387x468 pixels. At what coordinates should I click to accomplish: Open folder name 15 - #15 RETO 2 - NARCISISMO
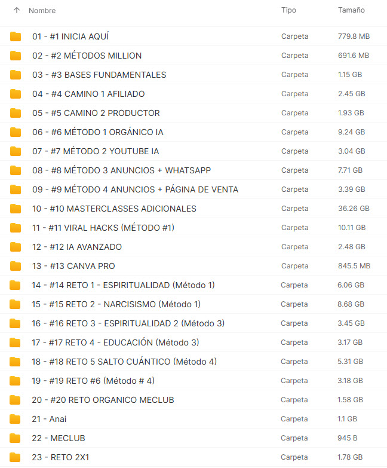[x=116, y=304]
